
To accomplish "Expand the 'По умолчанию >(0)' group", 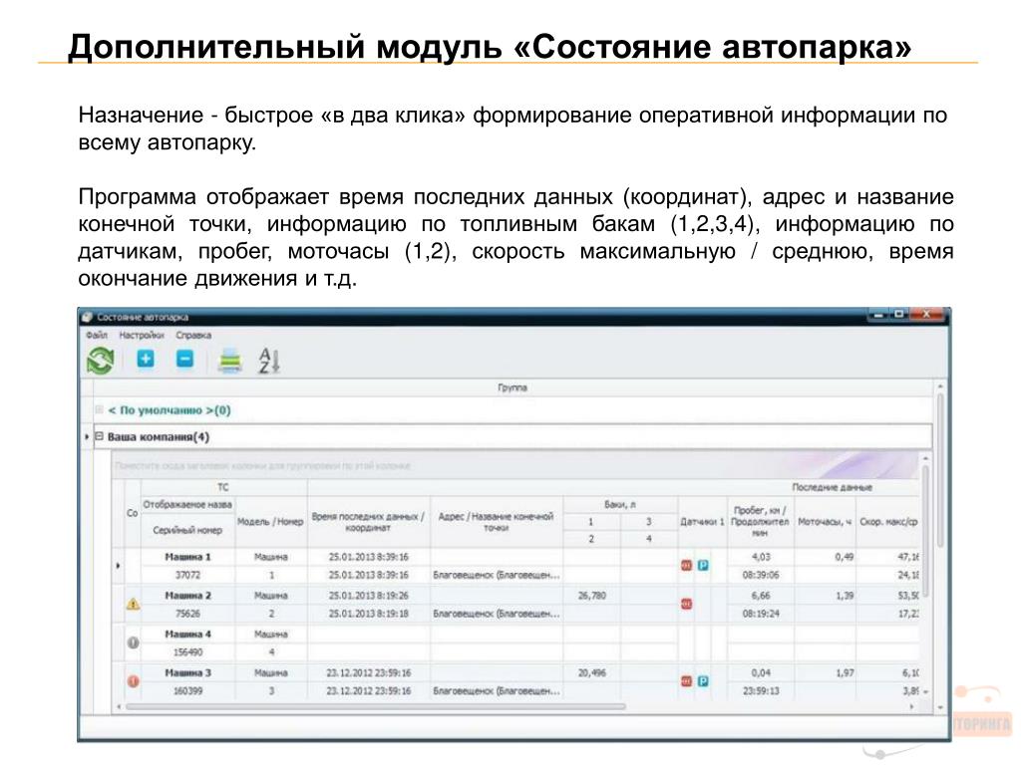I will point(99,409).
